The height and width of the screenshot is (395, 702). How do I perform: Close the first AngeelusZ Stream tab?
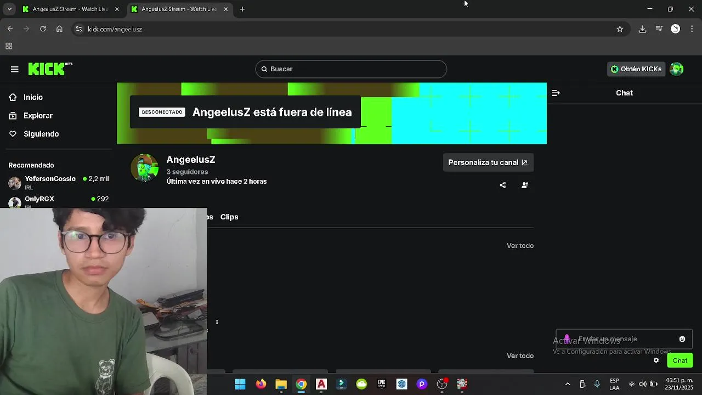(x=117, y=9)
